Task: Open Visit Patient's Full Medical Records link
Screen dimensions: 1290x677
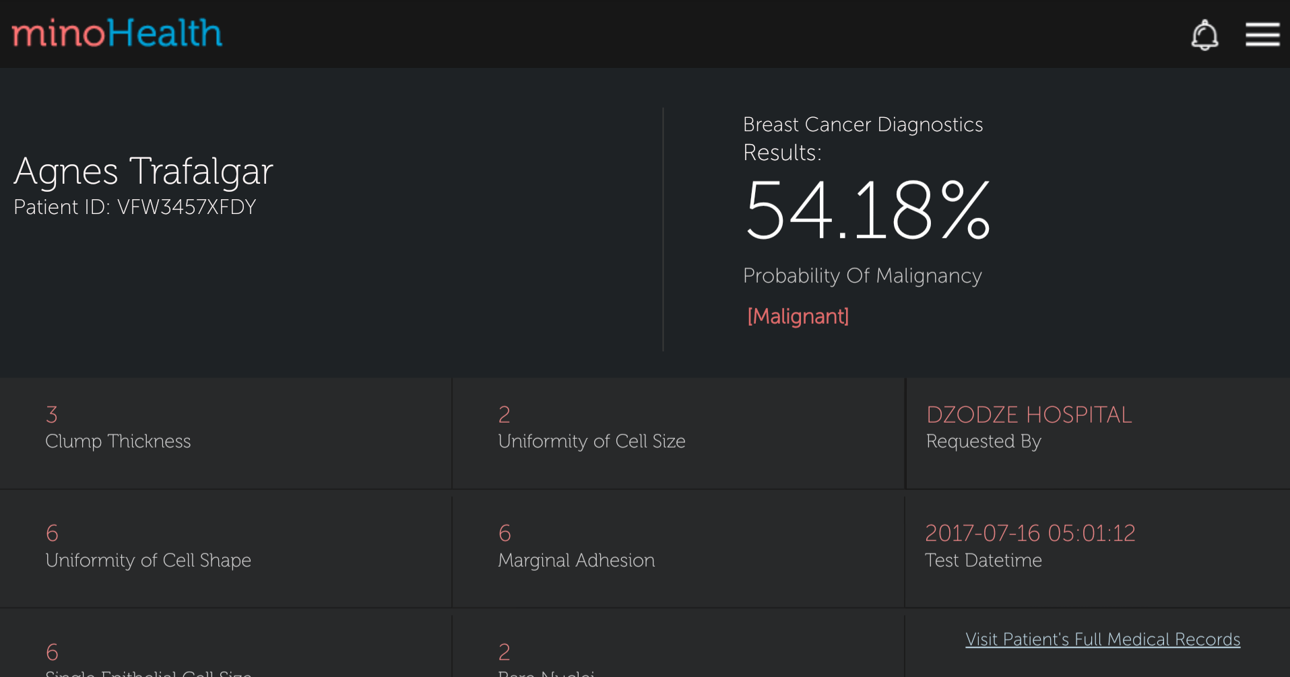Action: pyautogui.click(x=1103, y=639)
